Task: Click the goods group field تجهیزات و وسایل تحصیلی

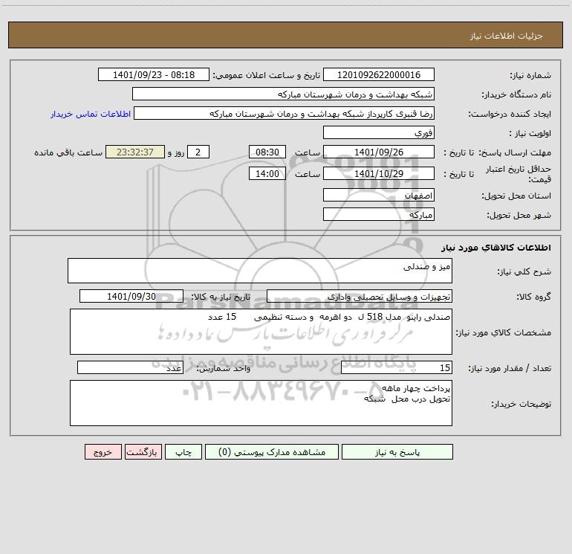Action: tap(360, 296)
